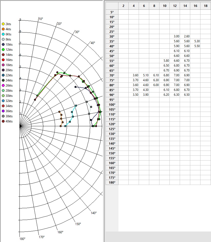
Task: Select the cell with value 5.30
Action: (195, 41)
